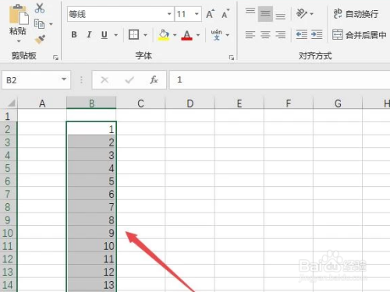Select column D header
Screen dimensions: 390x292
(190, 103)
